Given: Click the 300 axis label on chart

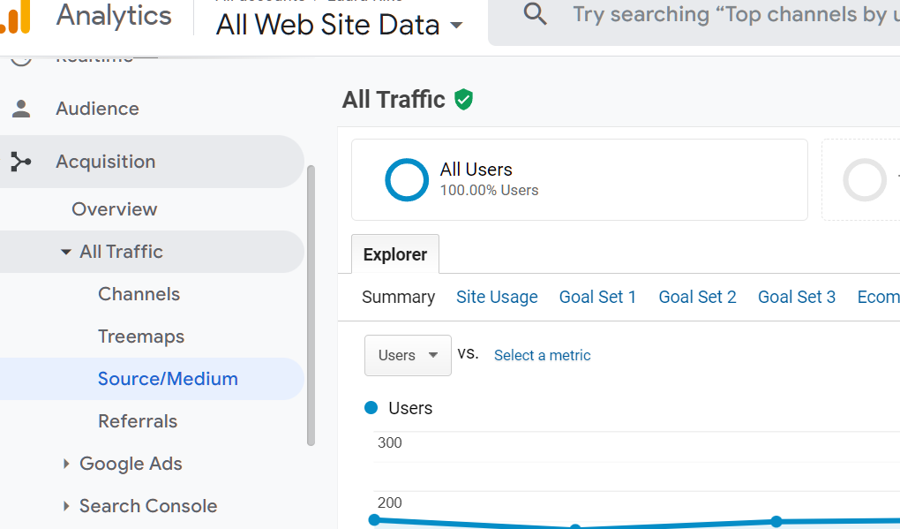Looking at the screenshot, I should click(390, 442).
